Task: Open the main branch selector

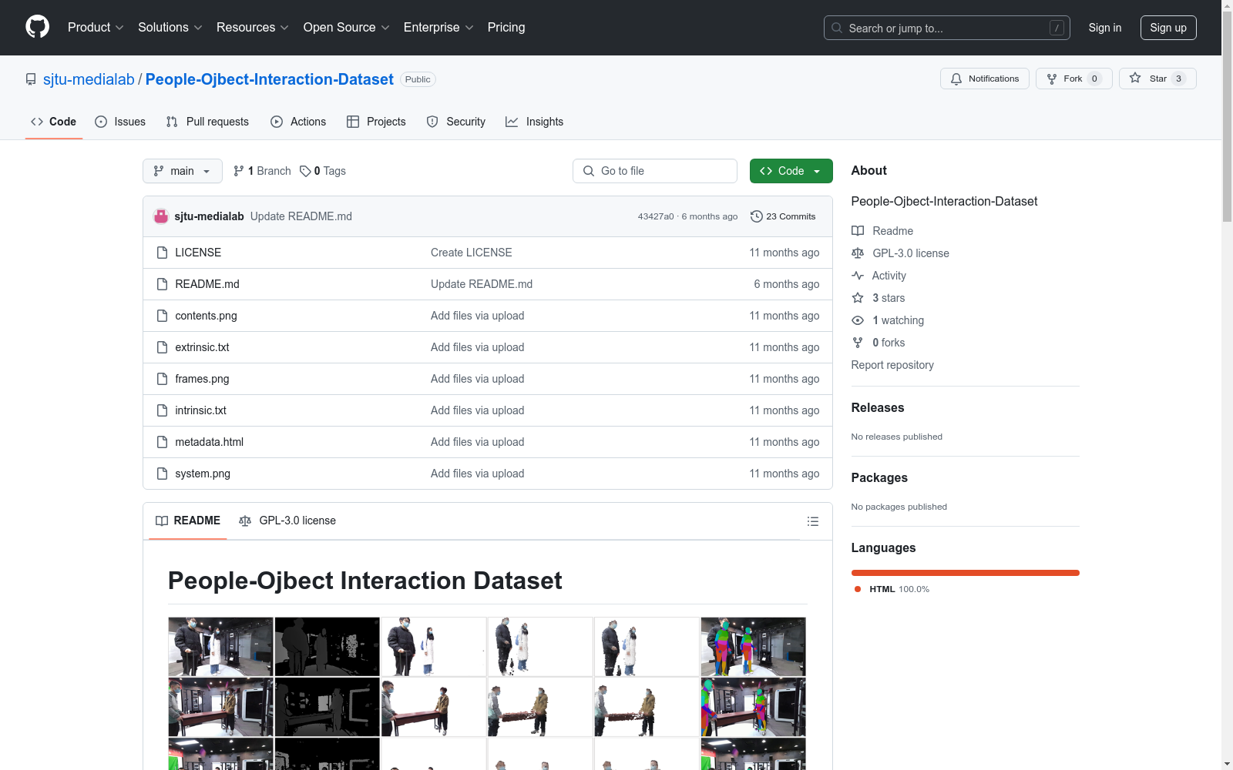Action: pyautogui.click(x=183, y=171)
